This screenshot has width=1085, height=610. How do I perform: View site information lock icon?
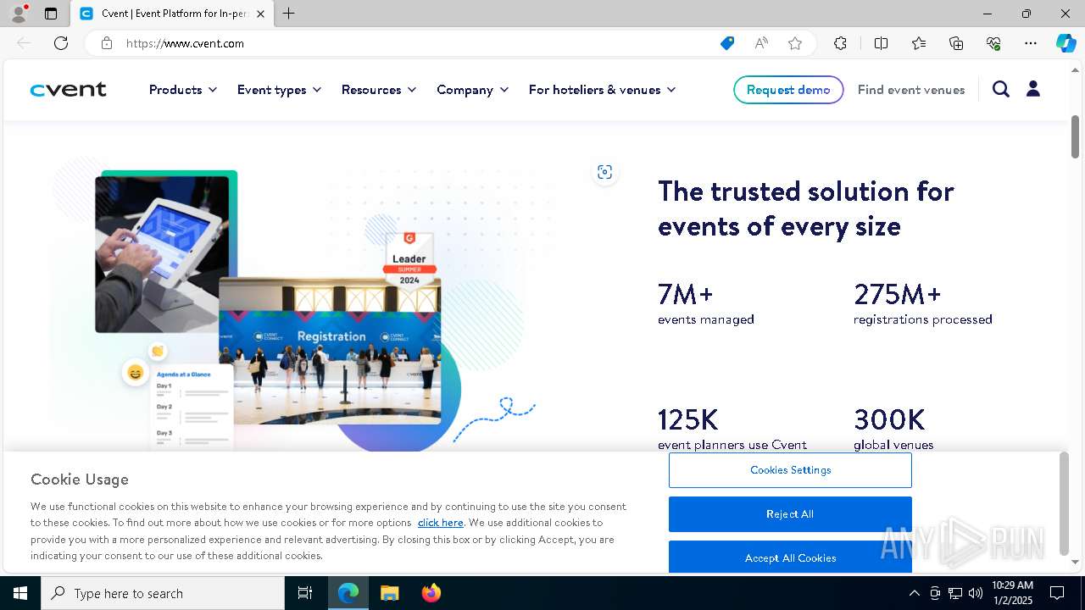(x=107, y=43)
